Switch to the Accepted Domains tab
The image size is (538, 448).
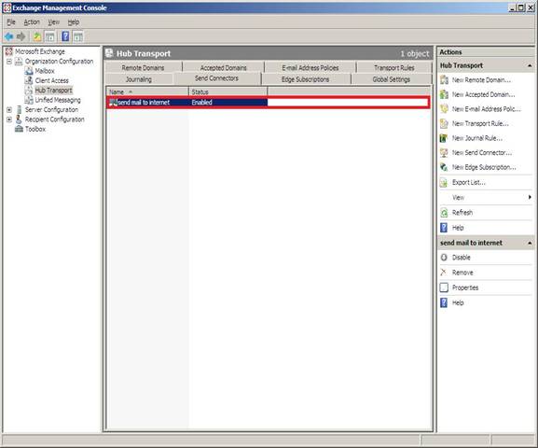coord(224,68)
